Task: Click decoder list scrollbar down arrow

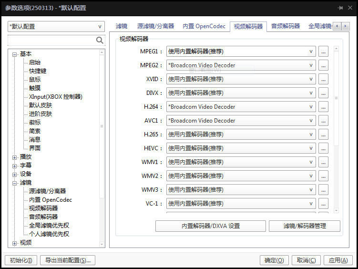Action: tap(336, 210)
